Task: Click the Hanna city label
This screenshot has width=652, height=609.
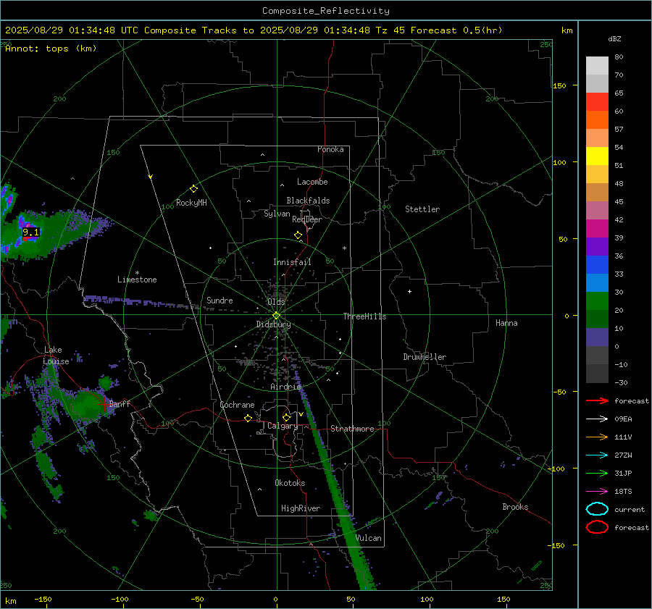Action: [x=506, y=323]
